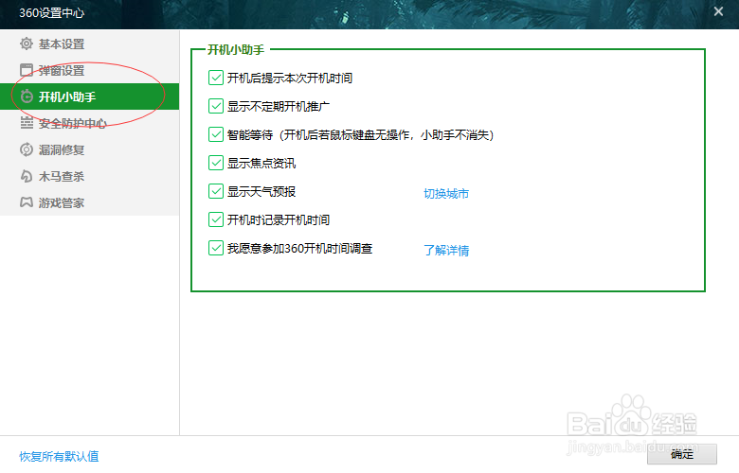The width and height of the screenshot is (739, 473).
Task: Open the 弹窗设置 section
Action: [x=90, y=70]
